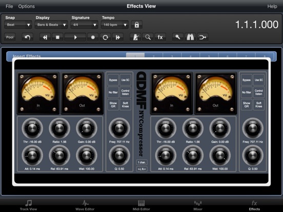Skip forward to end icon
This screenshot has height=212, width=283.
point(118,37)
